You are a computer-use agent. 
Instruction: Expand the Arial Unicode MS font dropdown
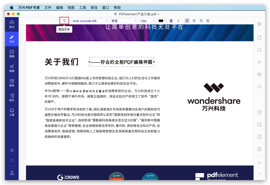pos(90,21)
